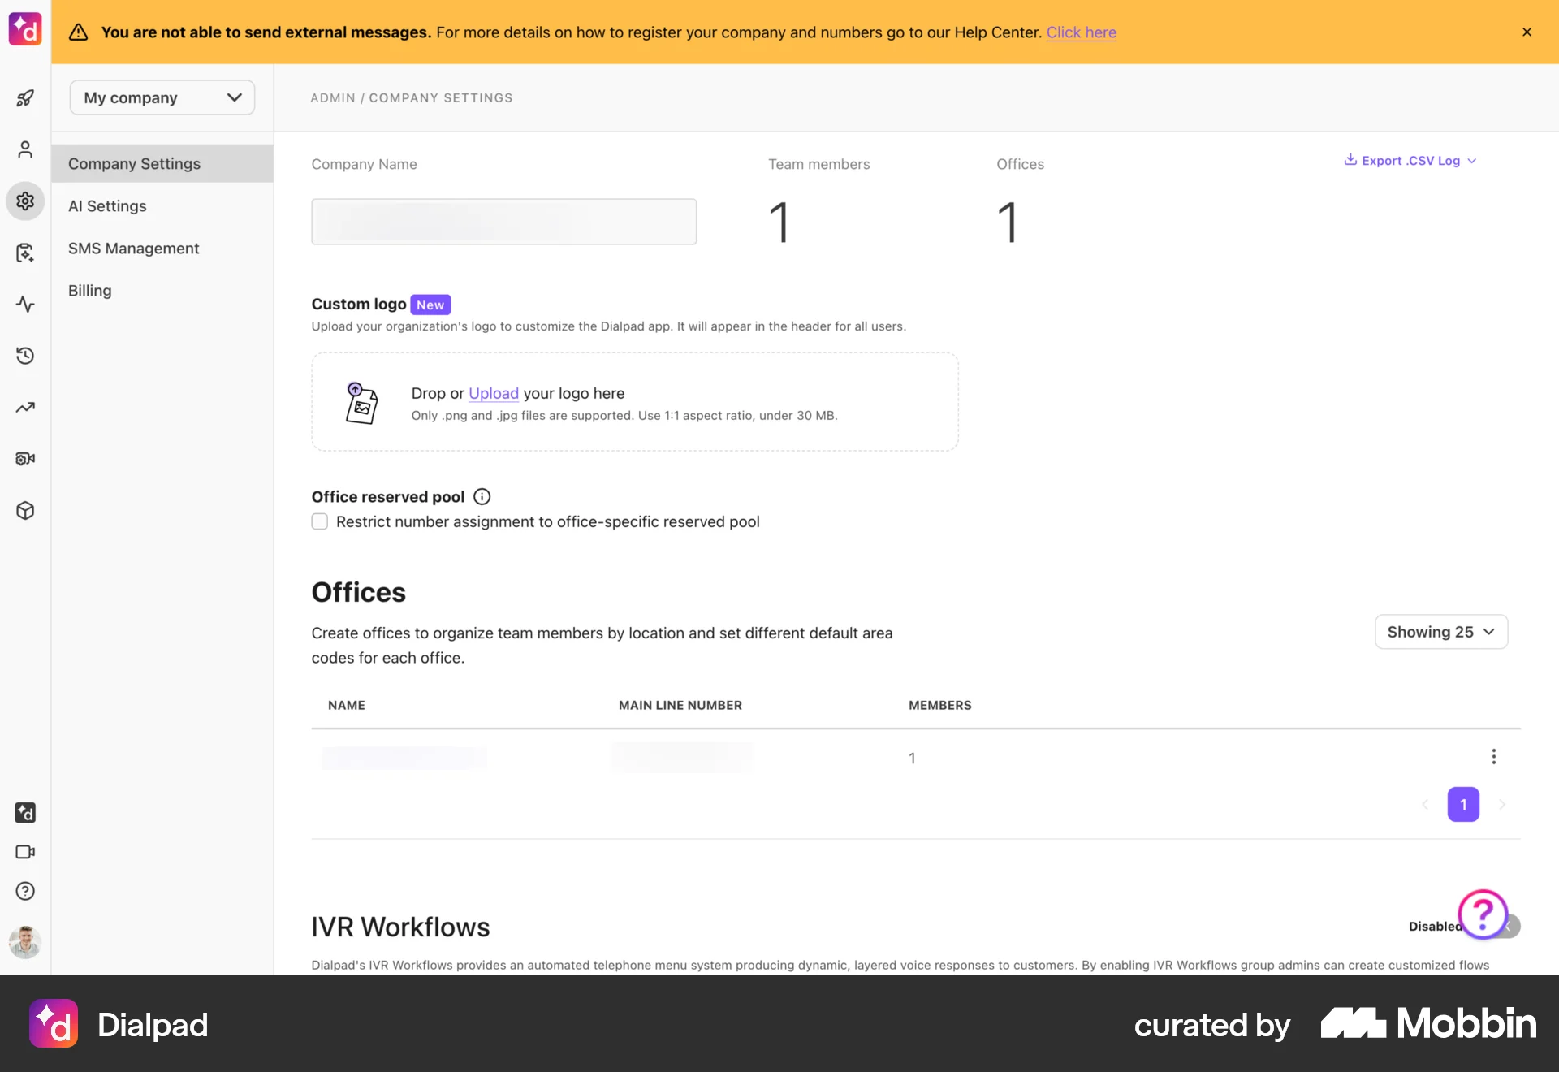Click the settings gear icon in sidebar
This screenshot has width=1559, height=1072.
tap(25, 201)
